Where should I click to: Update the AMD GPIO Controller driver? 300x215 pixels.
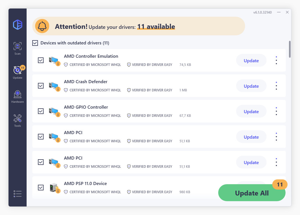(x=251, y=111)
